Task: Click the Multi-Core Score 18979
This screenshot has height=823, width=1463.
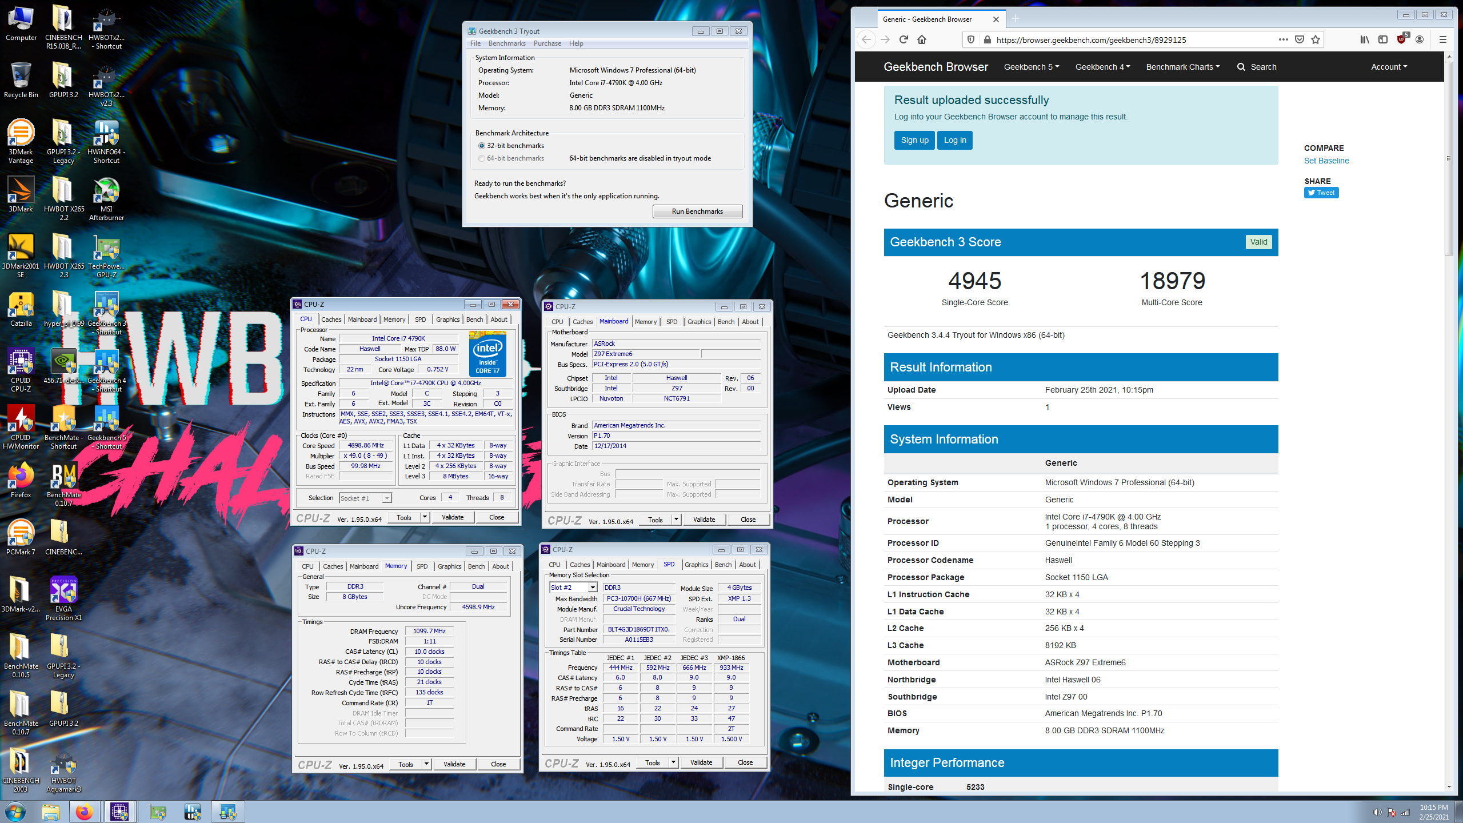Action: [1172, 281]
